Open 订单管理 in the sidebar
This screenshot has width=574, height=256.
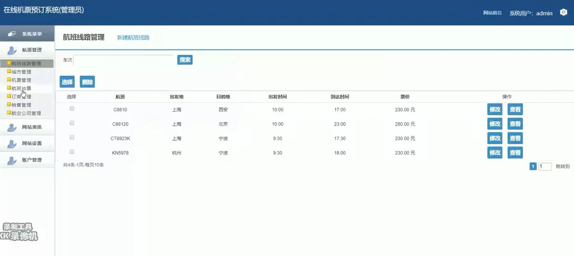click(x=21, y=97)
